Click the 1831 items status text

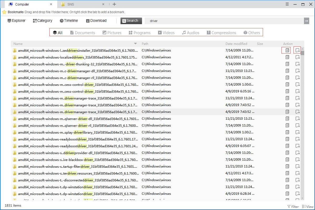tap(13, 206)
